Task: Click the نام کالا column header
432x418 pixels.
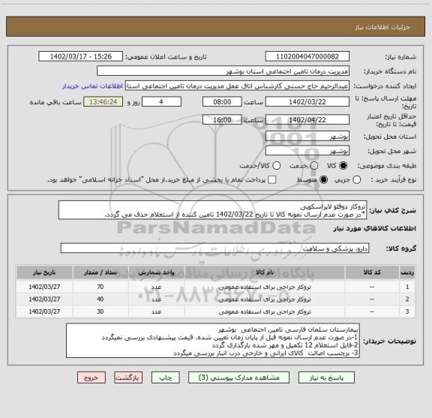Action: 265,272
